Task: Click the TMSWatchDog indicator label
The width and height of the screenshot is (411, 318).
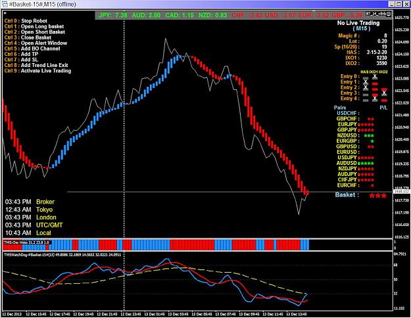Action: pyautogui.click(x=62, y=254)
